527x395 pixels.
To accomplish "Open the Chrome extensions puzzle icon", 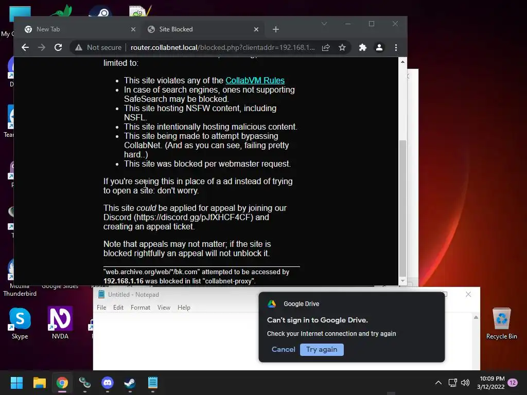I will 362,47.
